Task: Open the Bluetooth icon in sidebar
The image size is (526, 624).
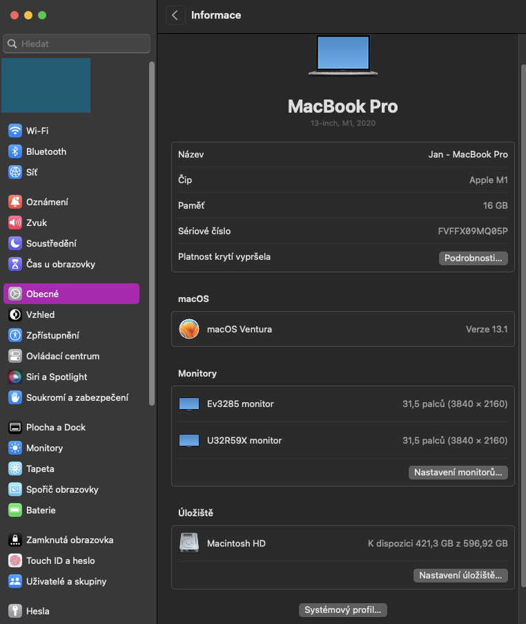Action: tap(15, 151)
